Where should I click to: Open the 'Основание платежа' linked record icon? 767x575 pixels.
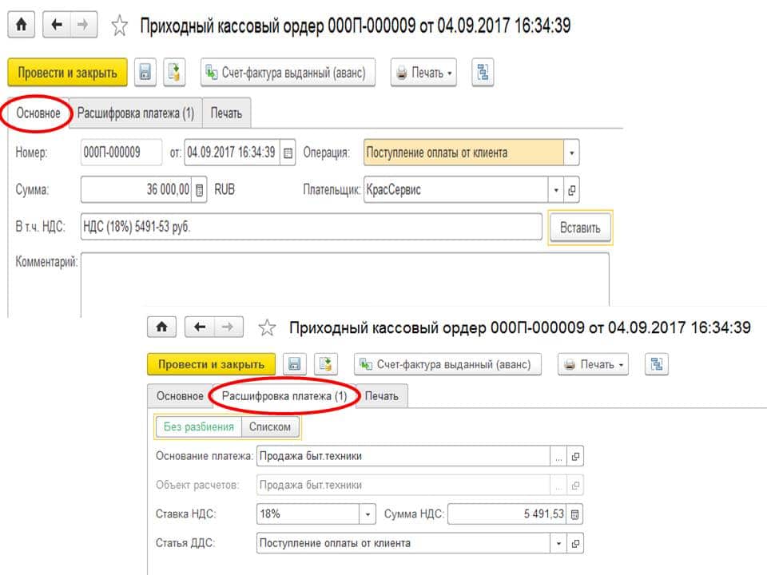[575, 456]
